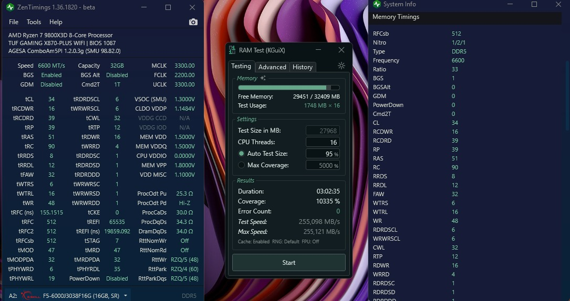Minimize the System Info window
The height and width of the screenshot is (301, 570).
click(510, 4)
